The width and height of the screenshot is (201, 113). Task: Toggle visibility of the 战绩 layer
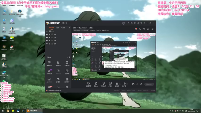(x=47, y=34)
